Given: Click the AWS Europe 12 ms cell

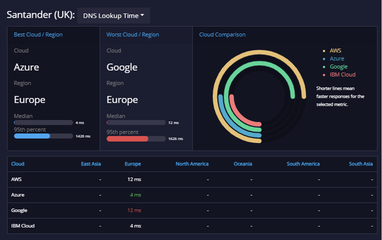Looking at the screenshot, I should pyautogui.click(x=134, y=179).
